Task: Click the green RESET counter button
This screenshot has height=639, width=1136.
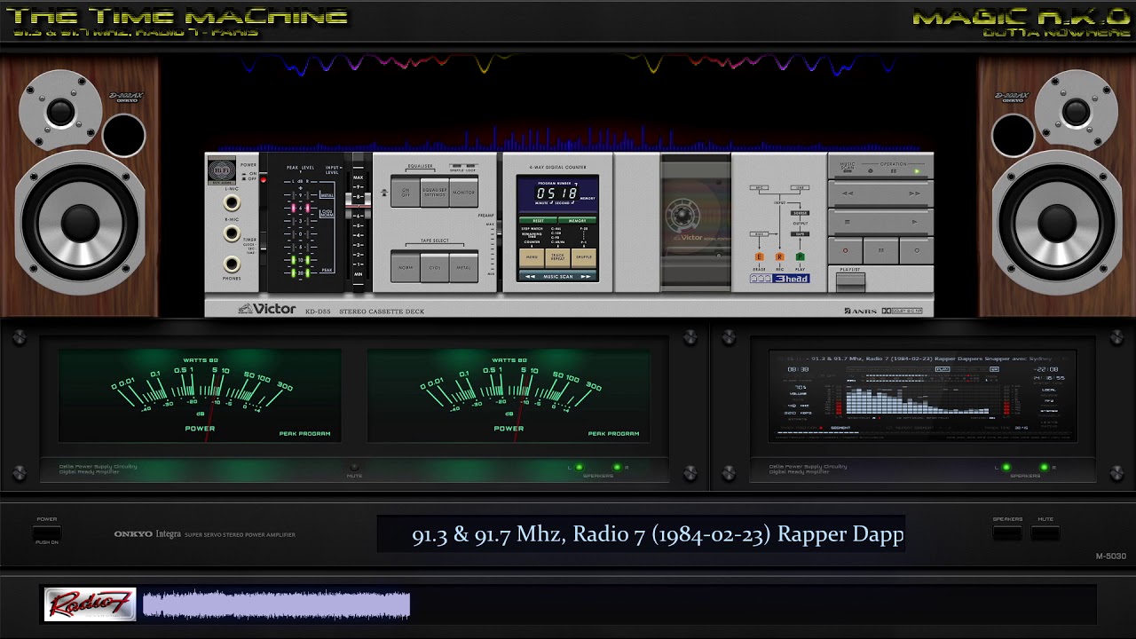Action: 538,220
